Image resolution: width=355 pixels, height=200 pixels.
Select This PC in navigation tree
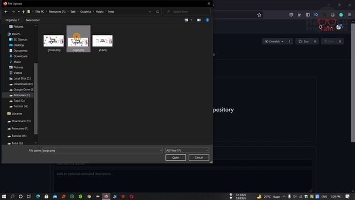pyautogui.click(x=16, y=34)
